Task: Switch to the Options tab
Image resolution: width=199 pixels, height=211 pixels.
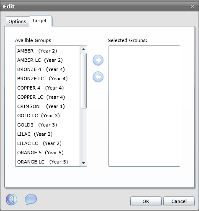Action: tap(17, 21)
